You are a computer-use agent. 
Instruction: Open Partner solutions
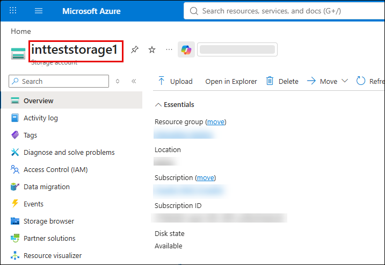pyautogui.click(x=49, y=239)
